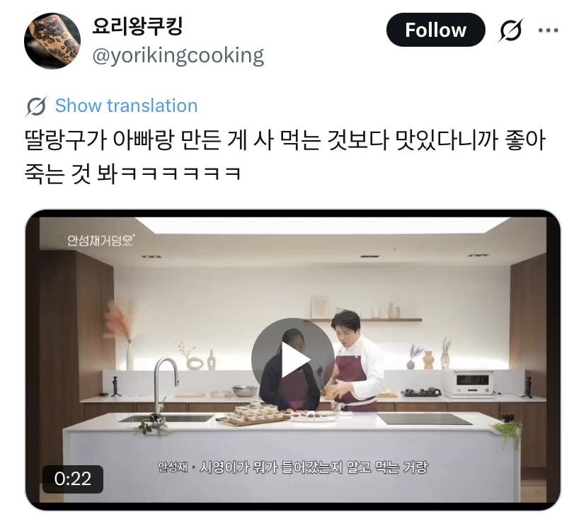Show translation of the Korean post
586x524 pixels.
pyautogui.click(x=126, y=106)
